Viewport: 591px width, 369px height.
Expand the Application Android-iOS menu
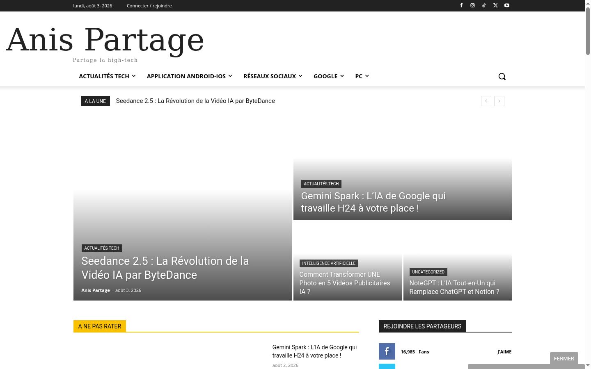190,76
